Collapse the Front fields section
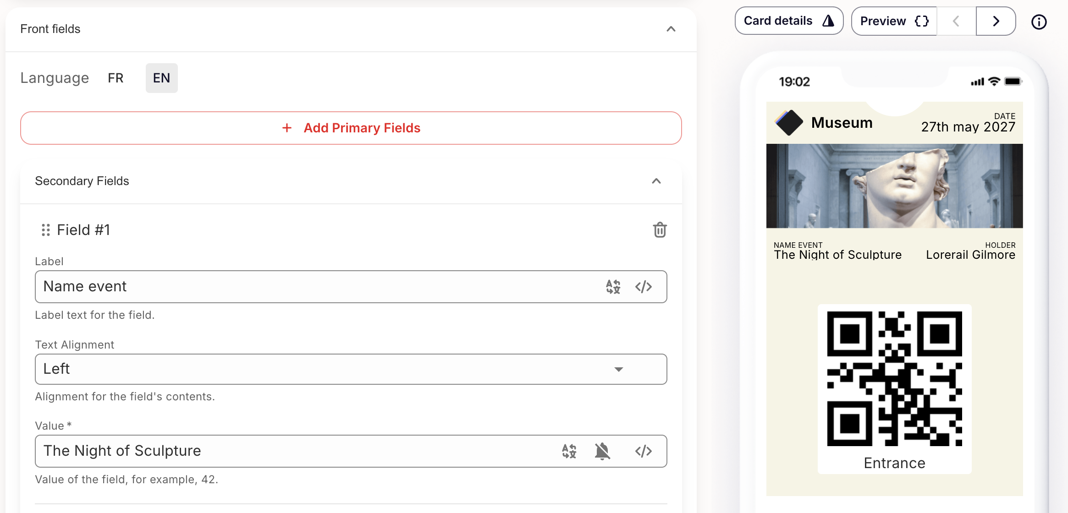This screenshot has height=513, width=1068. pyautogui.click(x=671, y=29)
